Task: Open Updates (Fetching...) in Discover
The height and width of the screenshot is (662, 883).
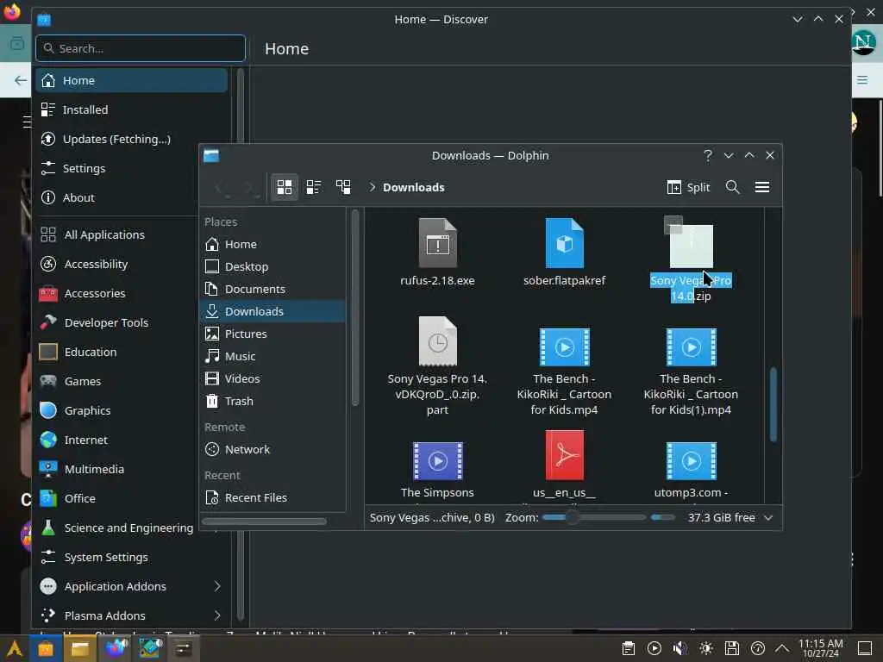Action: (x=132, y=139)
